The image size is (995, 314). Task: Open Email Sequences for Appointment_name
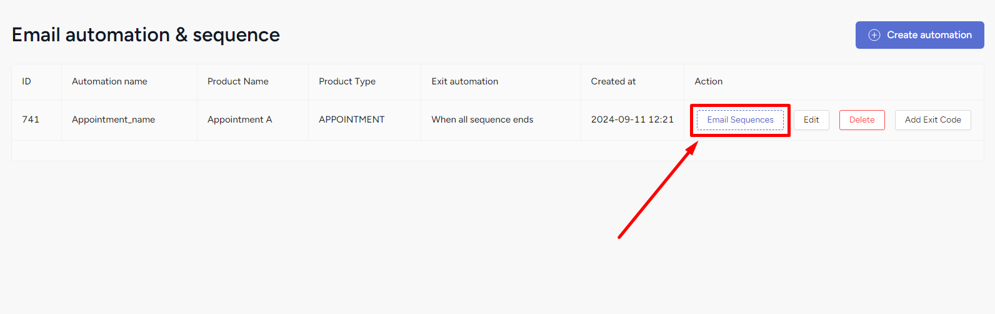click(740, 120)
